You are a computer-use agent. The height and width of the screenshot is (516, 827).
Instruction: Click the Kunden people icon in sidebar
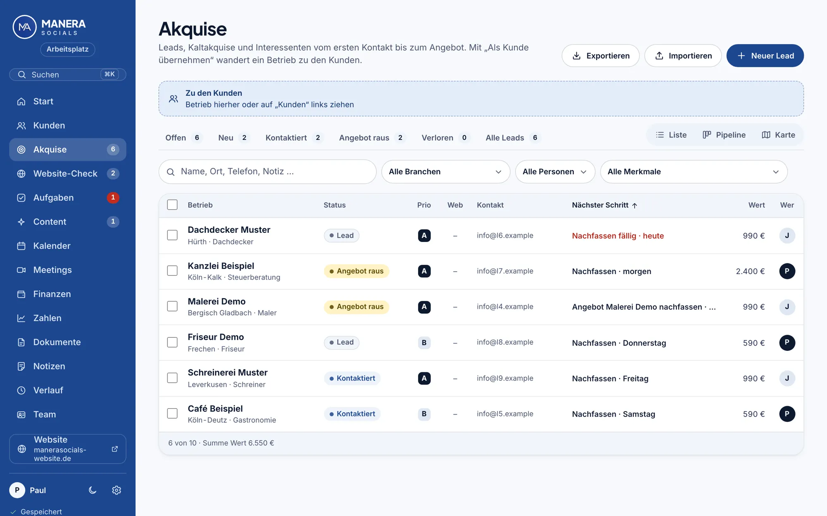click(x=21, y=125)
